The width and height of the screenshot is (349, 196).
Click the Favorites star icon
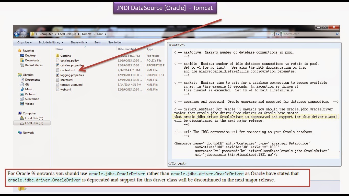[x=20, y=51]
